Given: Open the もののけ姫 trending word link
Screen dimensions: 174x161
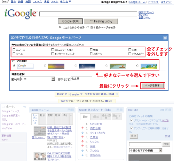Looking at the screenshot, I should pyautogui.click(x=96, y=124).
